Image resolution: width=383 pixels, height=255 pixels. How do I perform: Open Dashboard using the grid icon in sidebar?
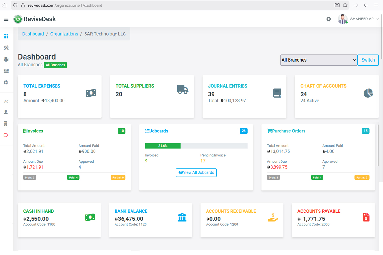coord(6,36)
